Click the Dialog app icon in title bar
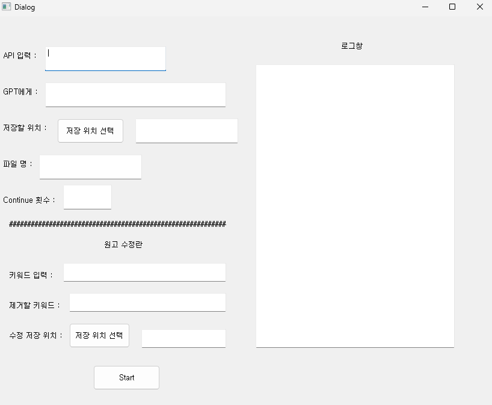 [7, 7]
